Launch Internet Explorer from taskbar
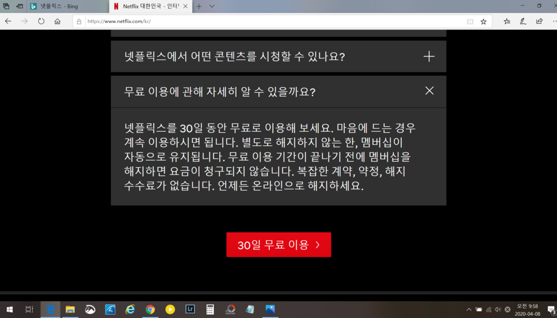 (x=130, y=309)
